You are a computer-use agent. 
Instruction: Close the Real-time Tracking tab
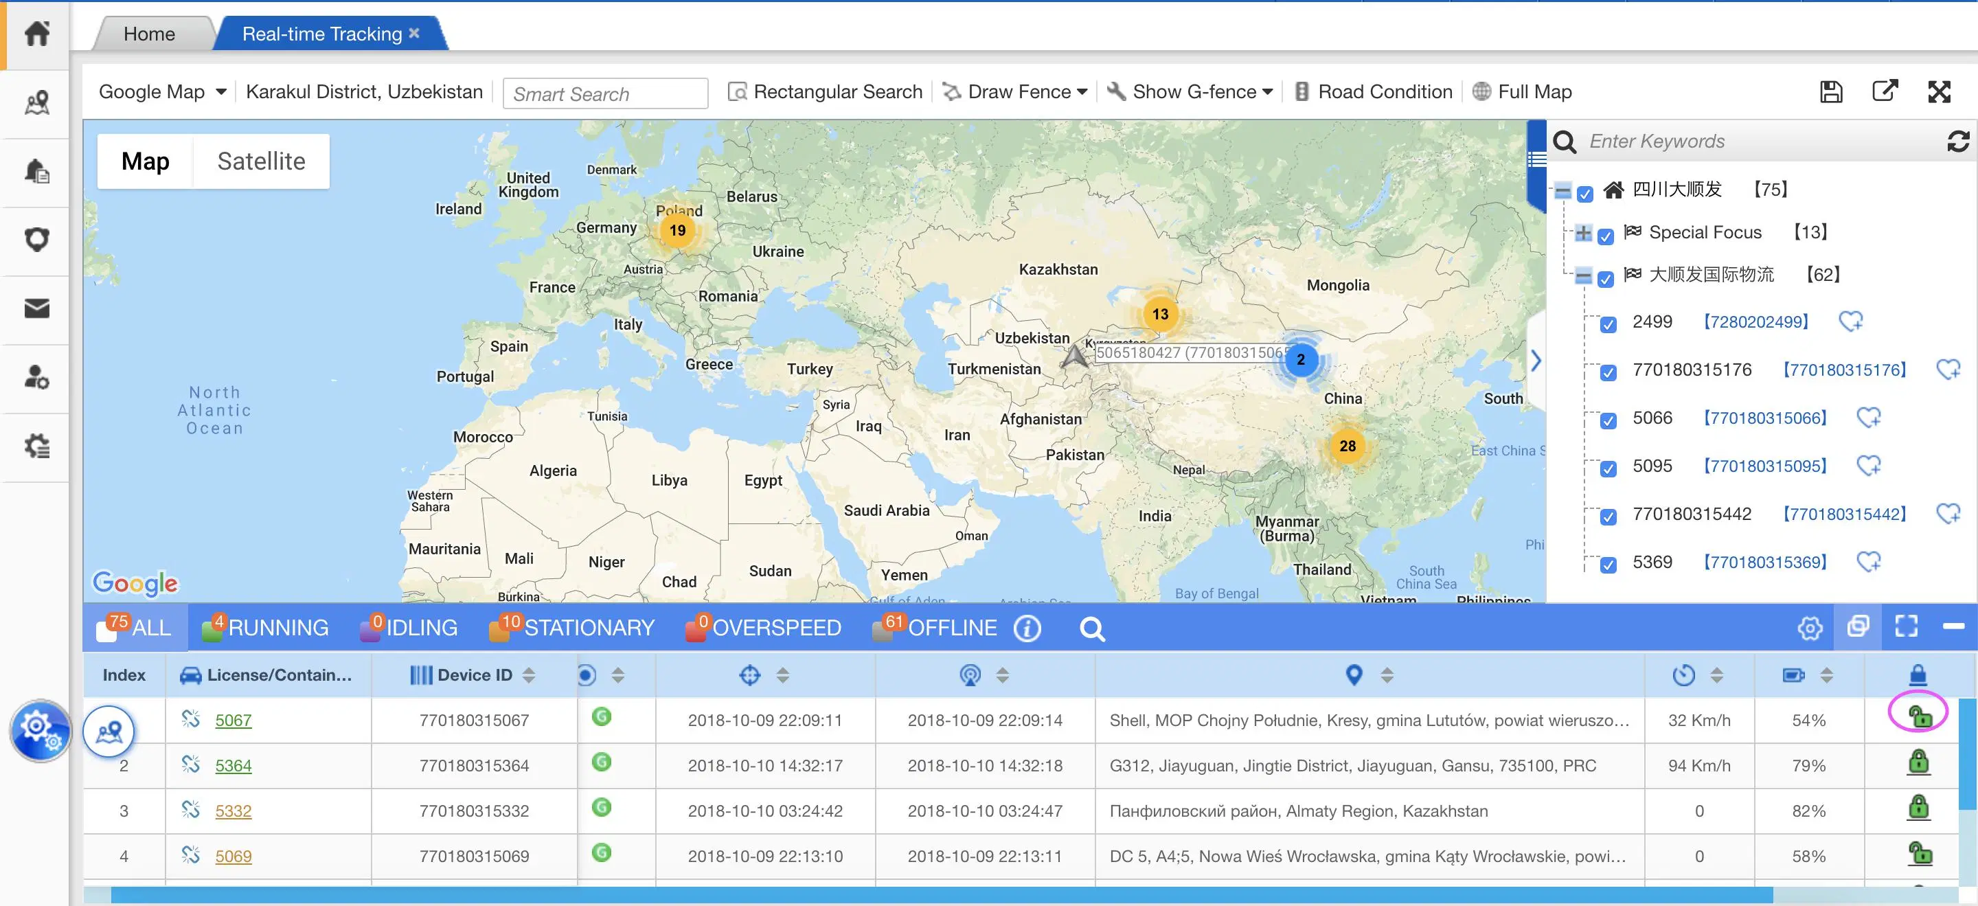(415, 33)
